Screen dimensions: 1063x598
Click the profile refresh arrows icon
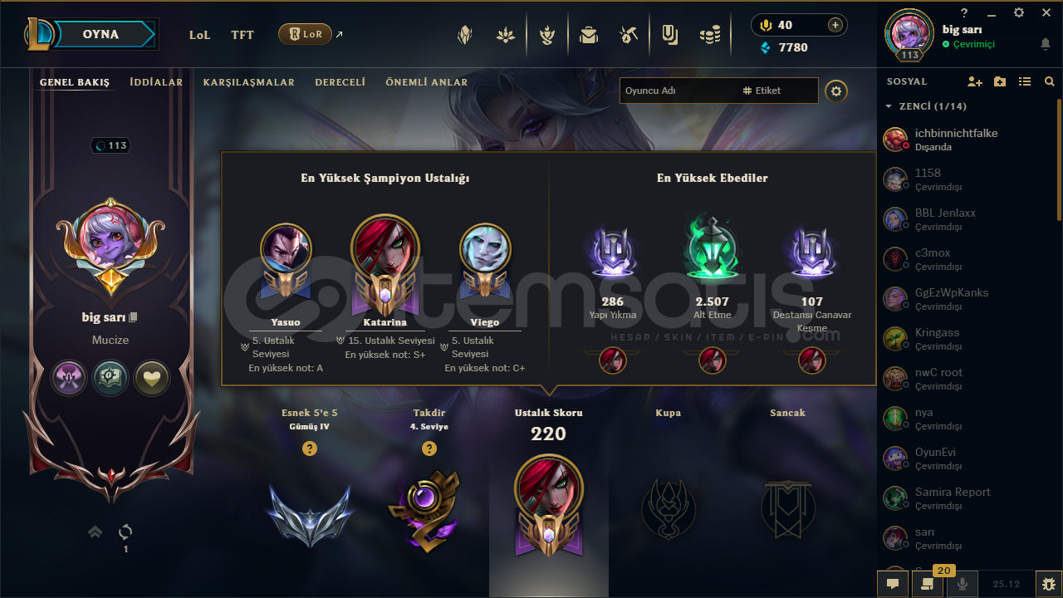125,532
